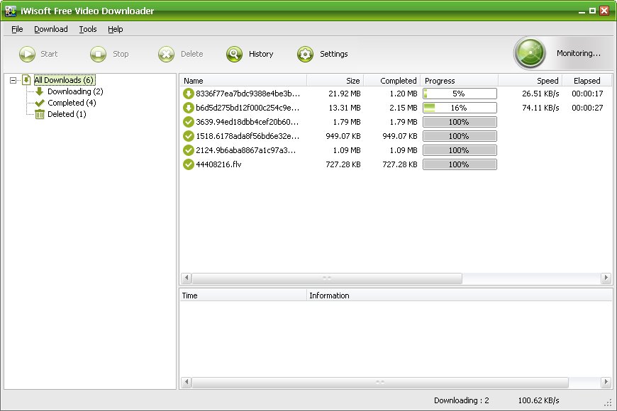Select Downloading (2) in tree

tap(75, 91)
